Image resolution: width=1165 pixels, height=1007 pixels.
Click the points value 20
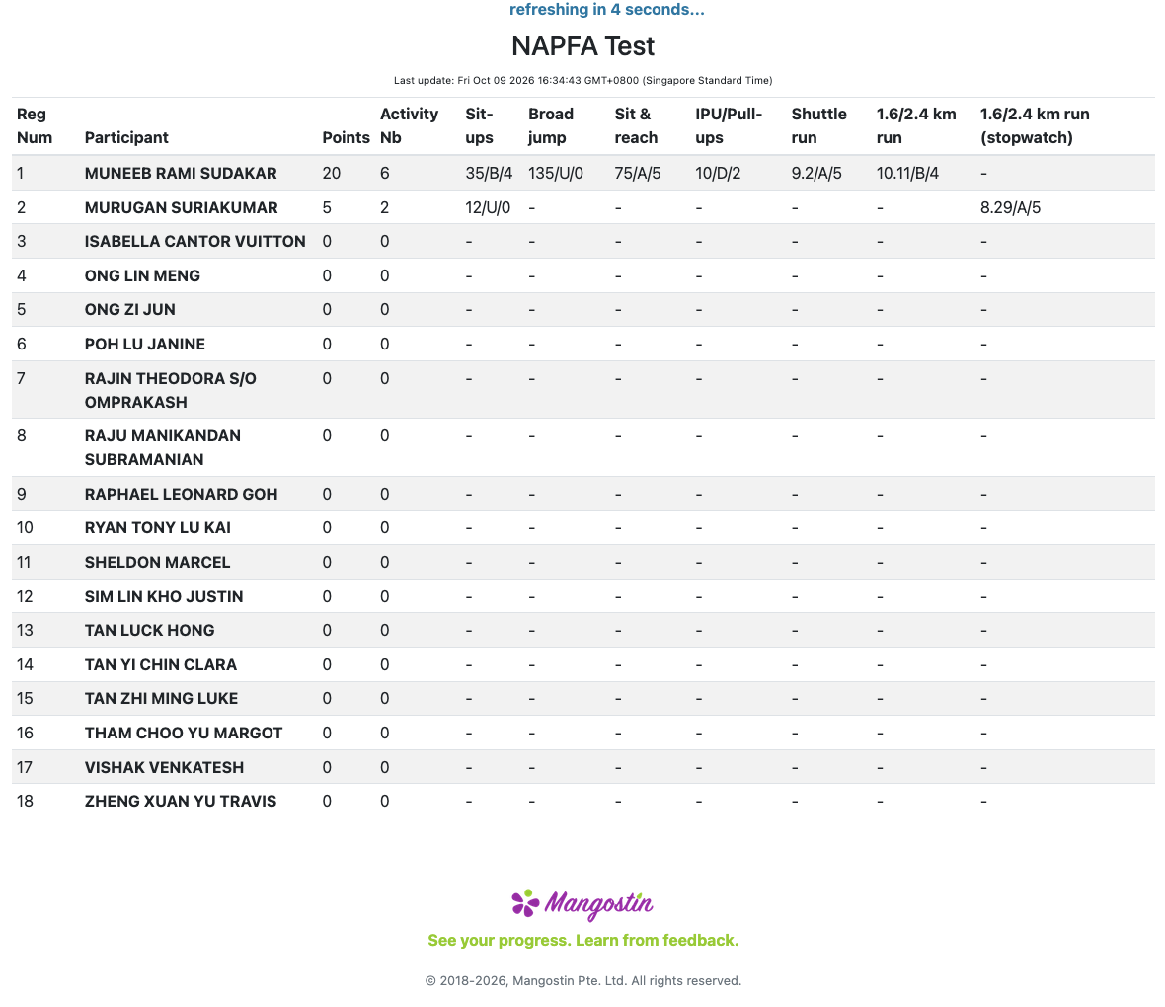point(332,173)
